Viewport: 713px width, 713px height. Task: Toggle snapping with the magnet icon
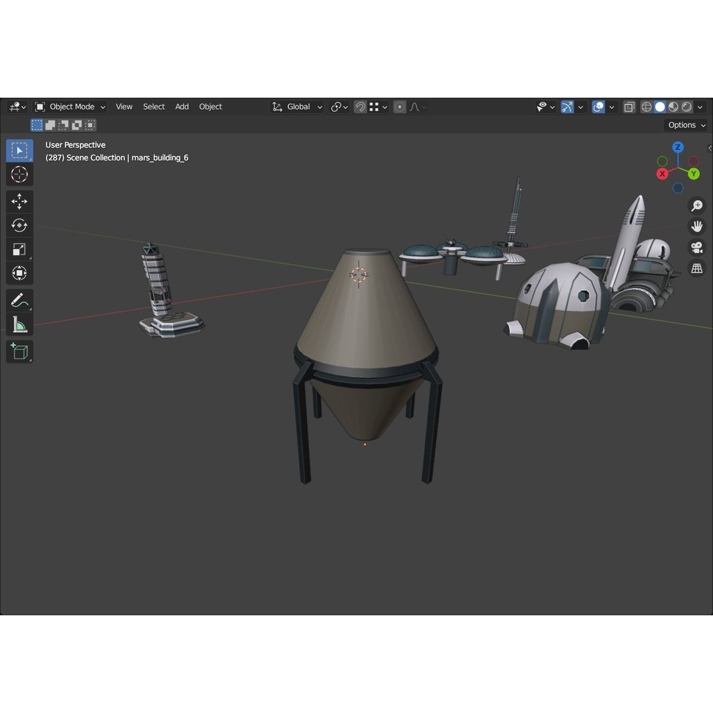[360, 106]
